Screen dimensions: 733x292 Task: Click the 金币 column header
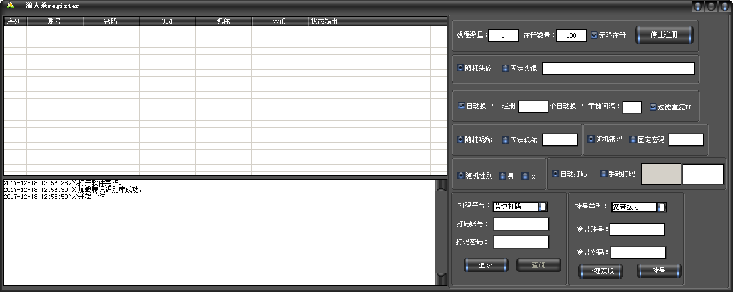coord(280,21)
